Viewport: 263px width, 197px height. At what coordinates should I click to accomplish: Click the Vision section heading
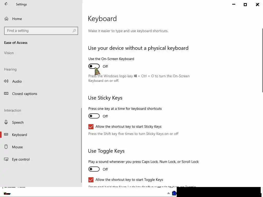[9, 53]
